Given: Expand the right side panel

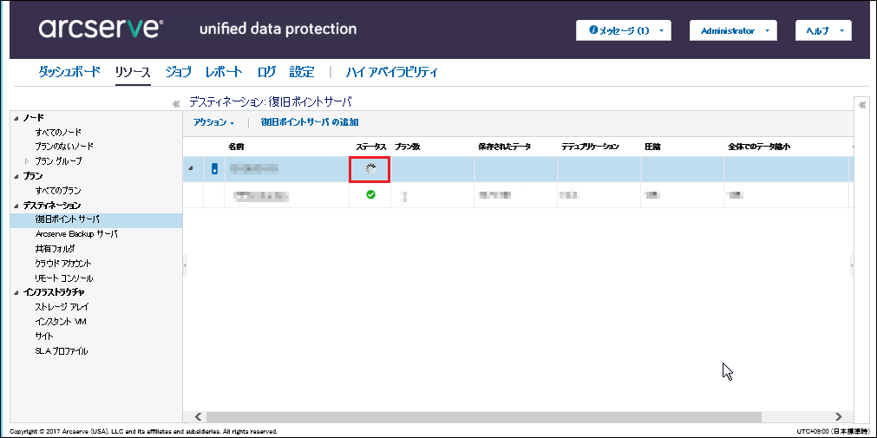Looking at the screenshot, I should point(861,105).
